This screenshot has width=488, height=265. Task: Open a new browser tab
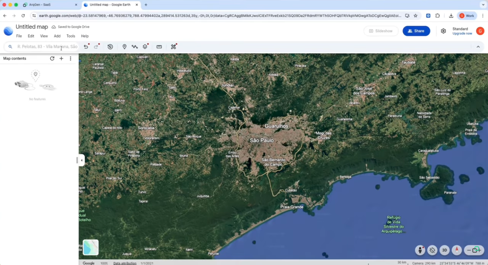[146, 5]
